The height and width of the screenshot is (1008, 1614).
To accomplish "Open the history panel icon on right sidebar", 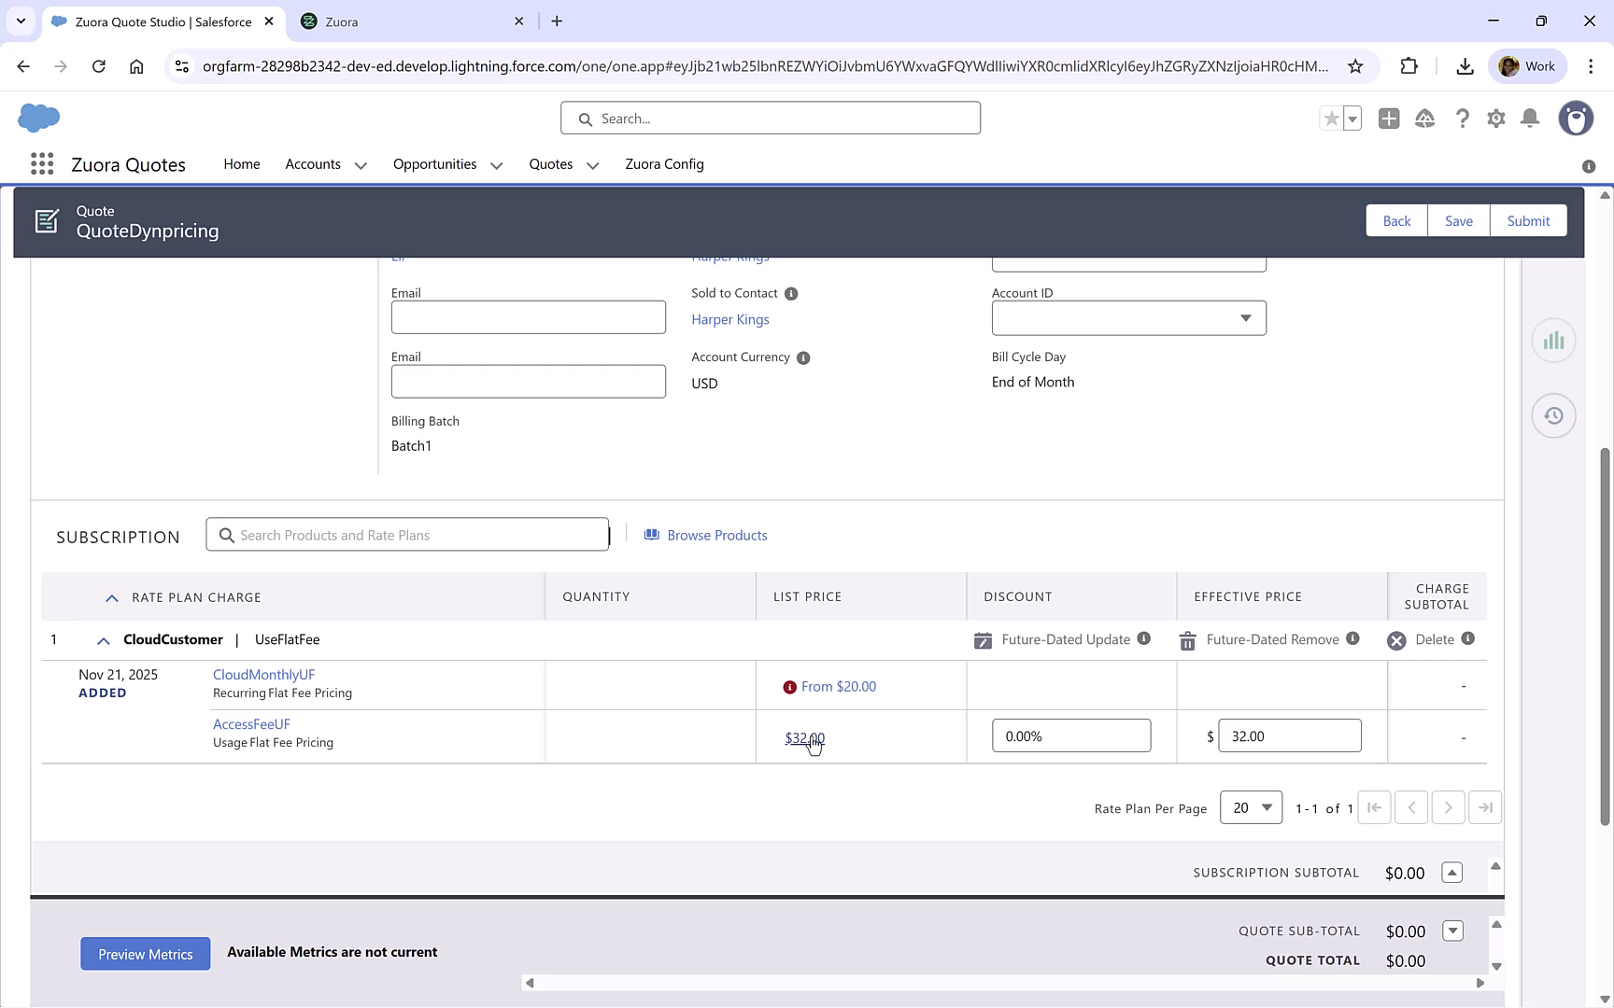I will 1553,415.
